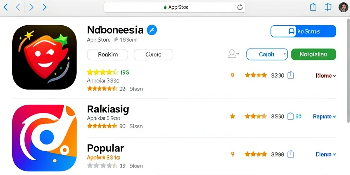Reload the page with the refresh icon
Screen dimensions: 350x175
(x=240, y=8)
